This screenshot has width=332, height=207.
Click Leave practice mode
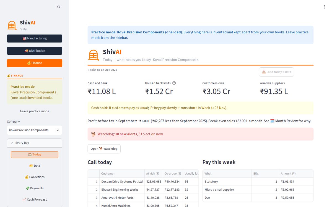pyautogui.click(x=35, y=111)
